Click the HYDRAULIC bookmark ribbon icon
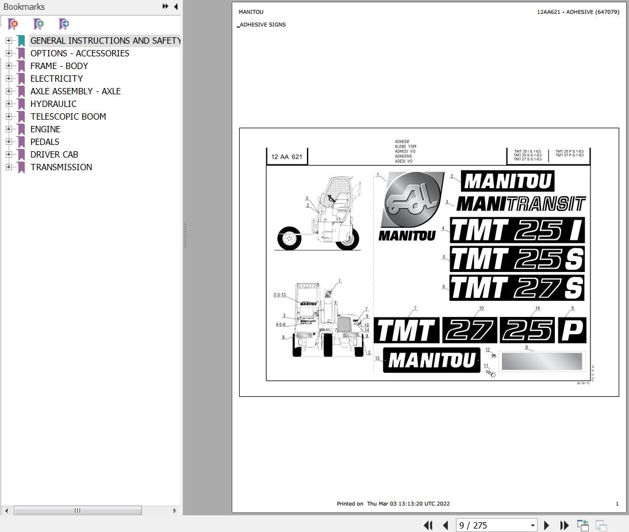629x532 pixels. tap(21, 104)
